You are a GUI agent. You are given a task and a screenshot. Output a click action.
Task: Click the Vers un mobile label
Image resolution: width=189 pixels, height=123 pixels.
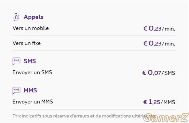(31, 28)
